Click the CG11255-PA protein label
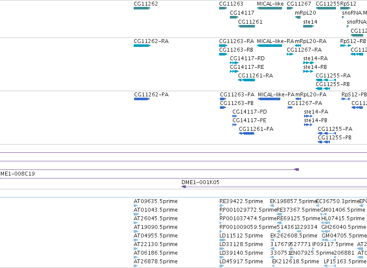Image resolution: width=367 pixels, height=268 pixels. click(x=335, y=129)
